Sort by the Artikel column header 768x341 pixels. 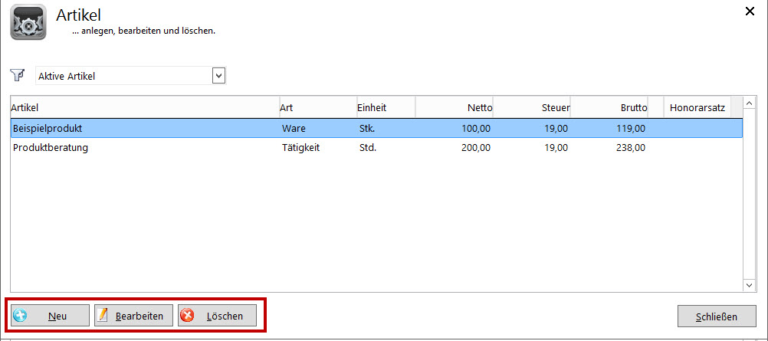[x=144, y=108]
